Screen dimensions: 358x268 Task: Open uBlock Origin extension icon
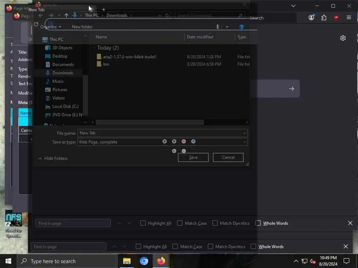336,17
